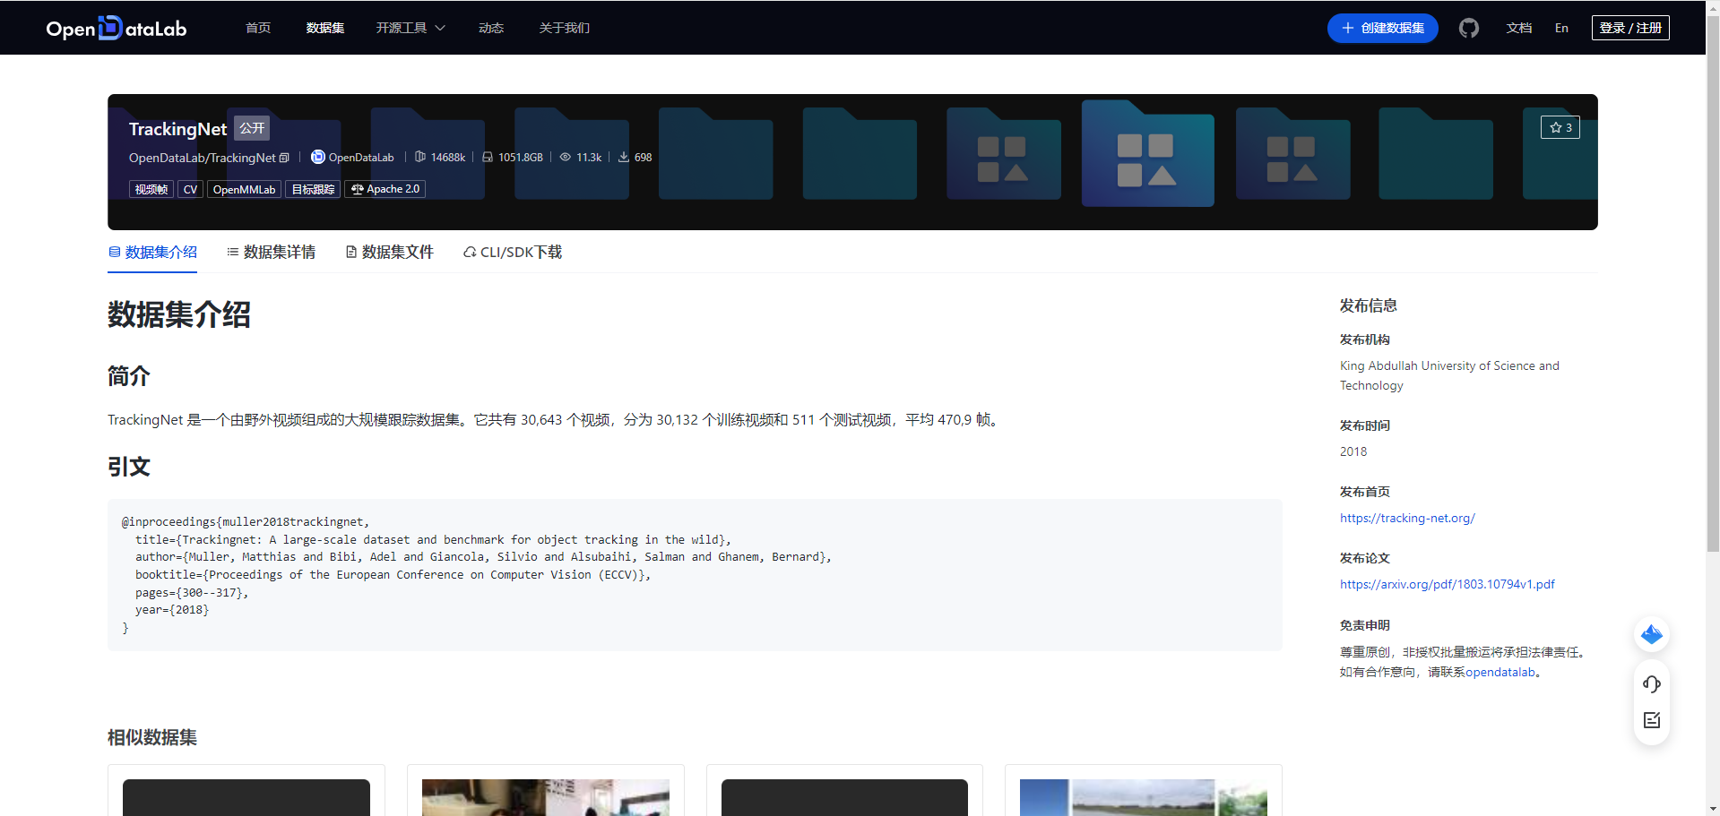Open 关于我们 navigation item
The width and height of the screenshot is (1720, 816).
pos(565,28)
